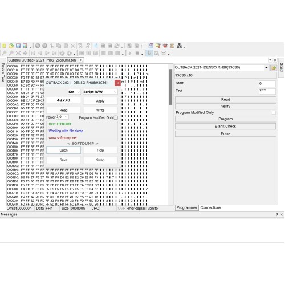Save the file with the floppy disk icon
Viewport: 285px width, 285px height.
(x=18, y=46)
